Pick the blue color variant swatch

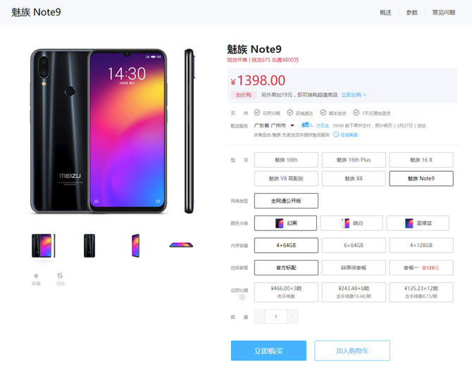pos(418,223)
